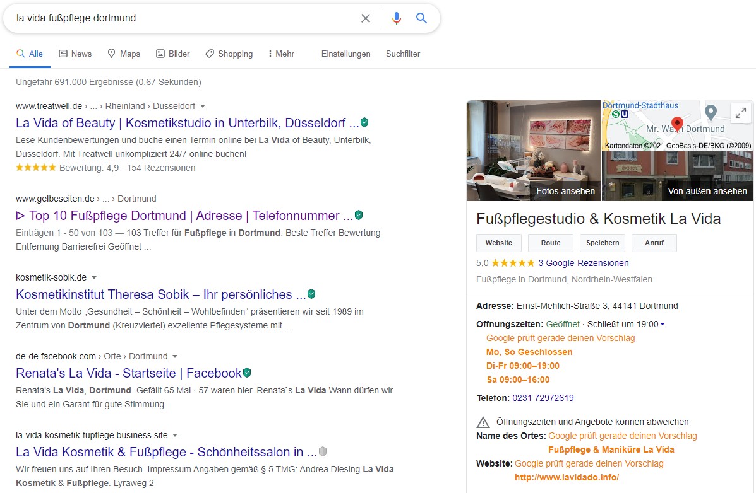The image size is (756, 493).
Task: Switch to the Maps tab
Action: pos(124,54)
